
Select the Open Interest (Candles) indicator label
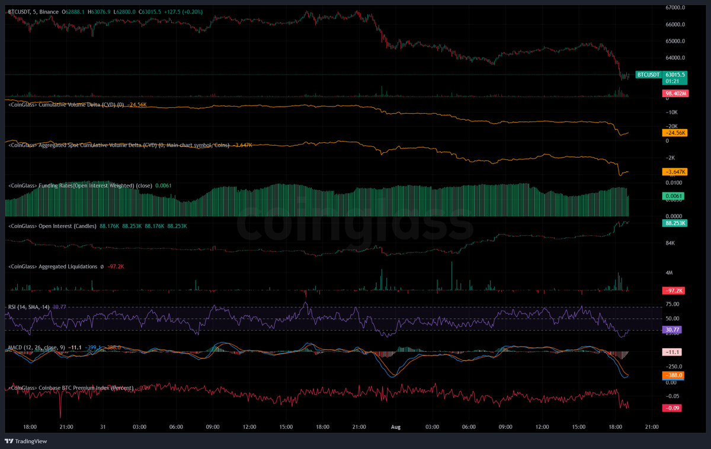click(x=52, y=226)
